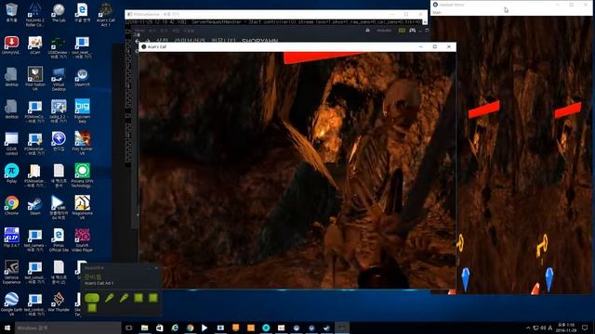
Task: Open Chrome from the taskbar
Action: click(x=190, y=328)
